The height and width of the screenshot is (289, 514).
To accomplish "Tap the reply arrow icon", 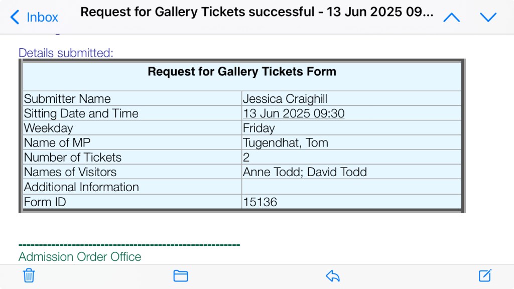I will point(333,275).
